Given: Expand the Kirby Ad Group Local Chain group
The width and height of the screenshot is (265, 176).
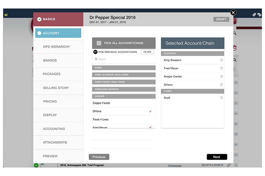Looking at the screenshot, I should (x=124, y=75).
